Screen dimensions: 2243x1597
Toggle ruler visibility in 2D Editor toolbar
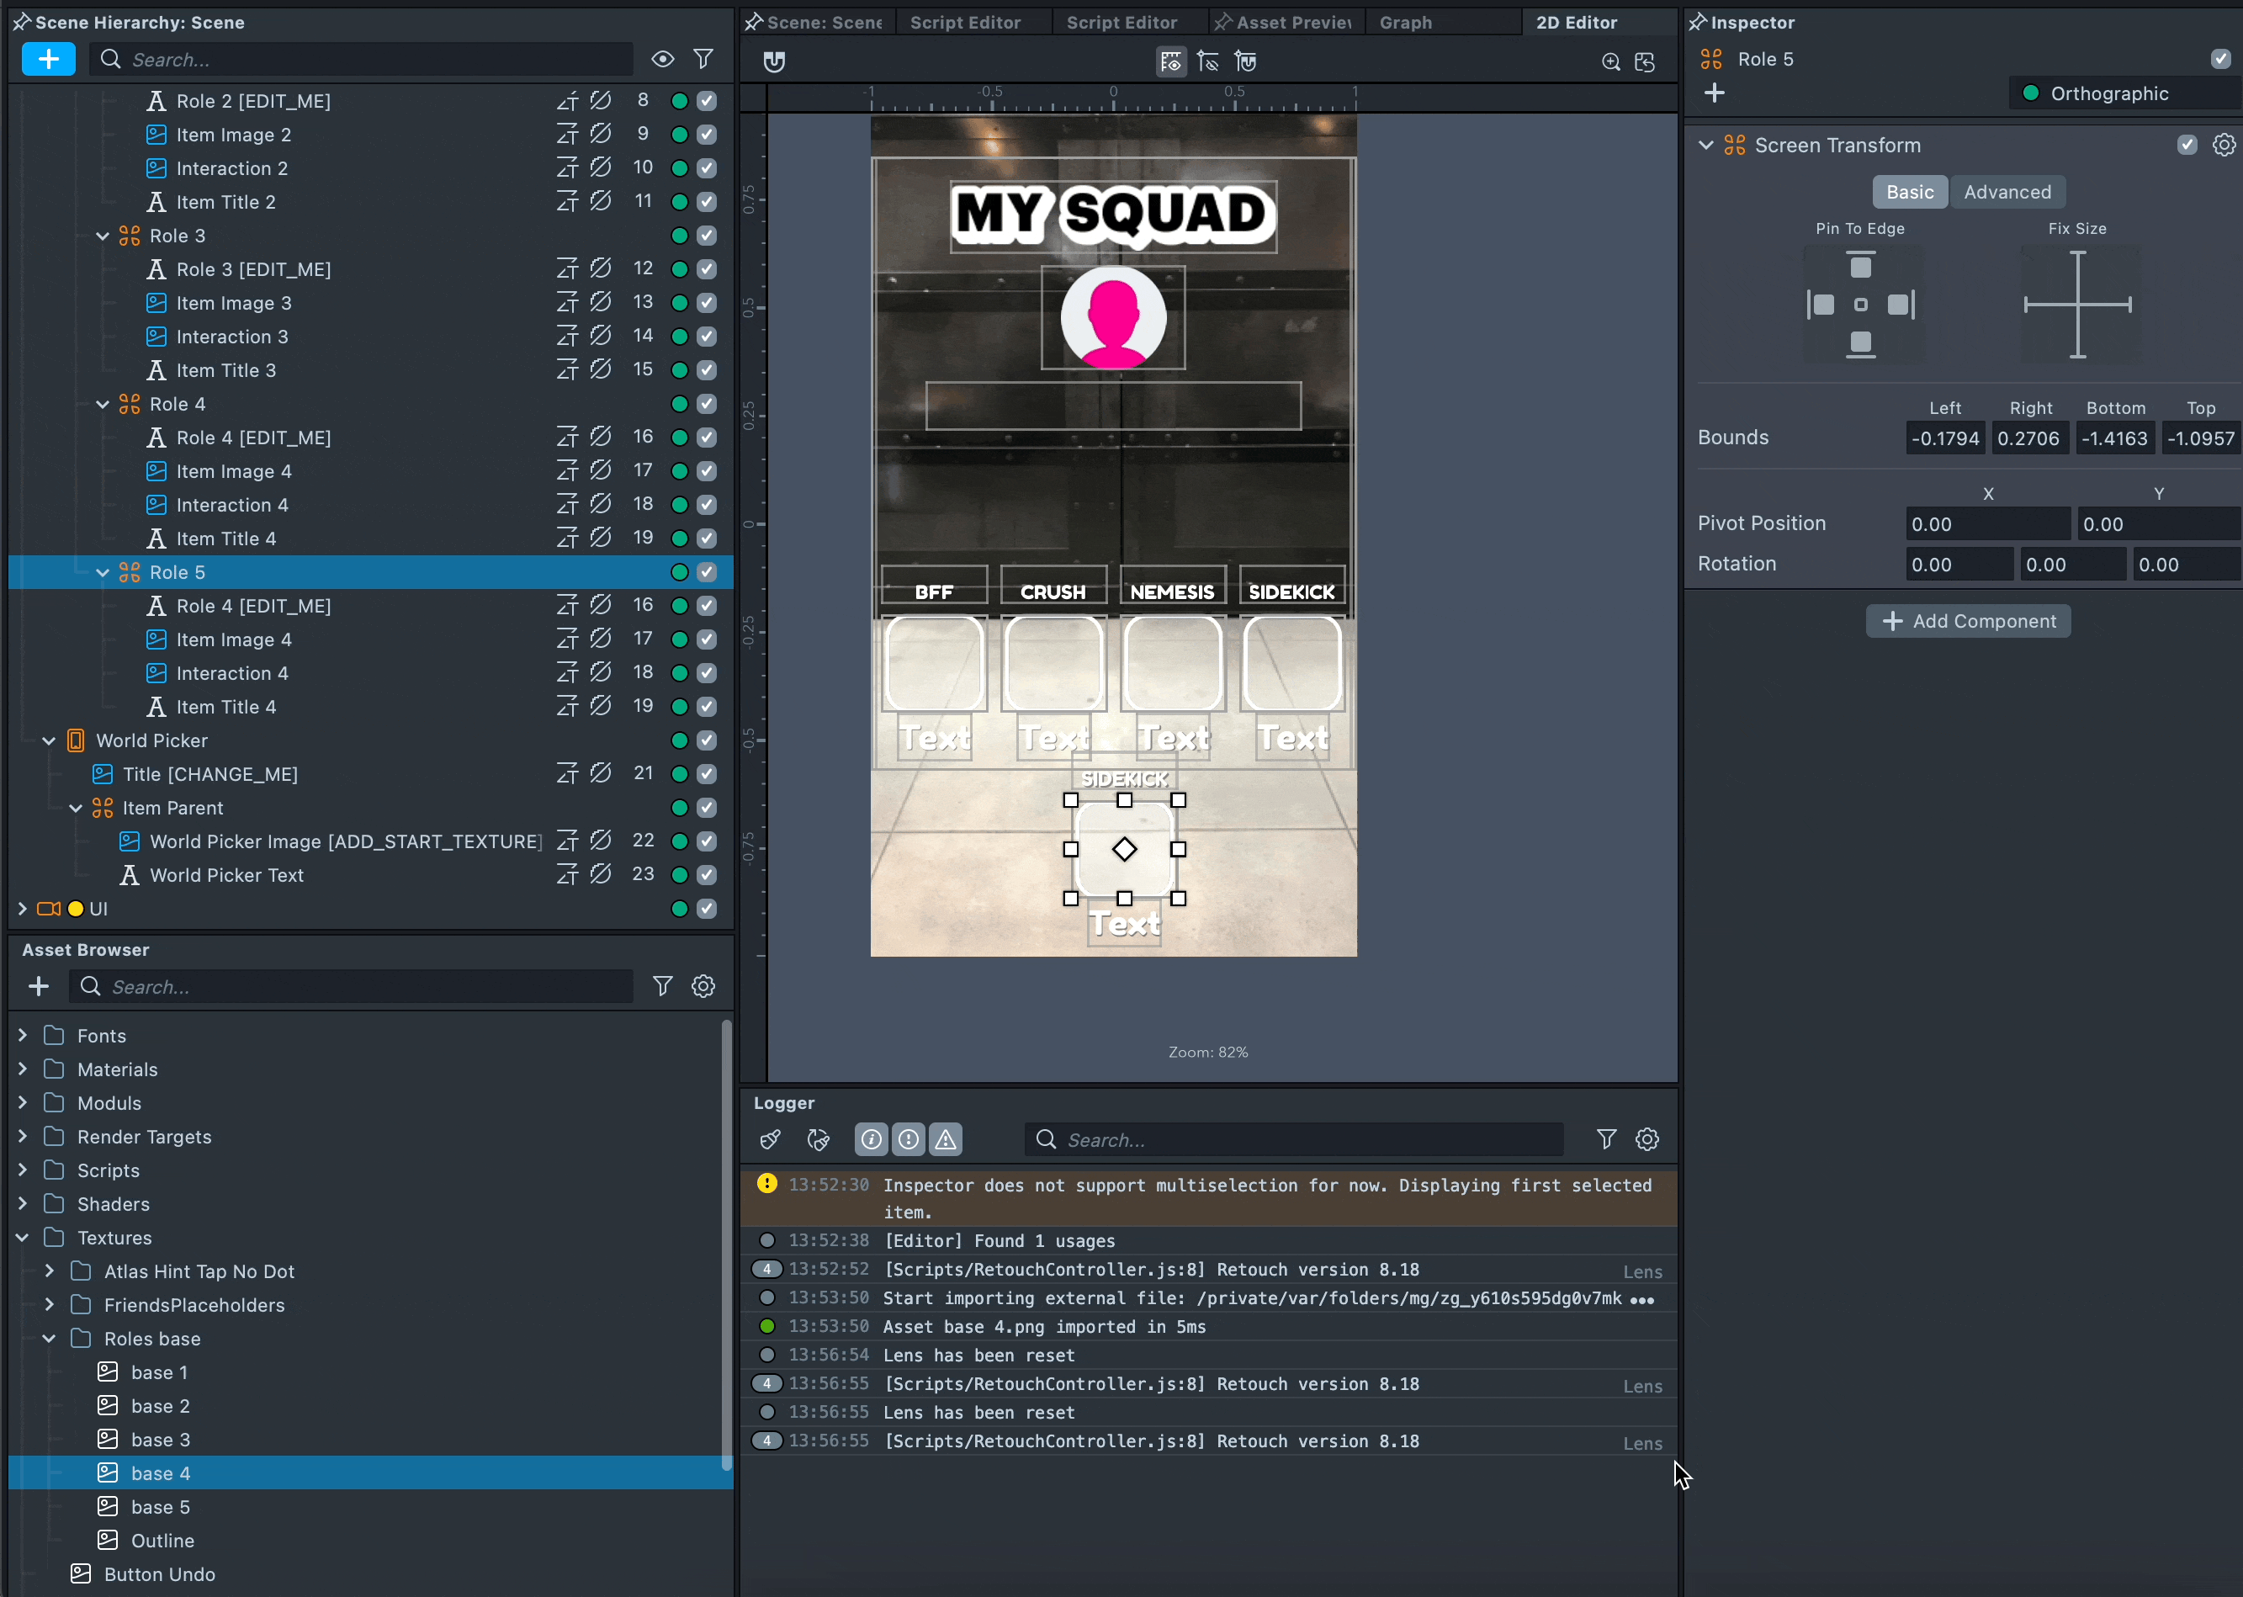(x=1170, y=62)
